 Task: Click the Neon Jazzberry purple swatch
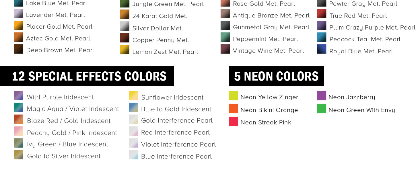tap(321, 96)
